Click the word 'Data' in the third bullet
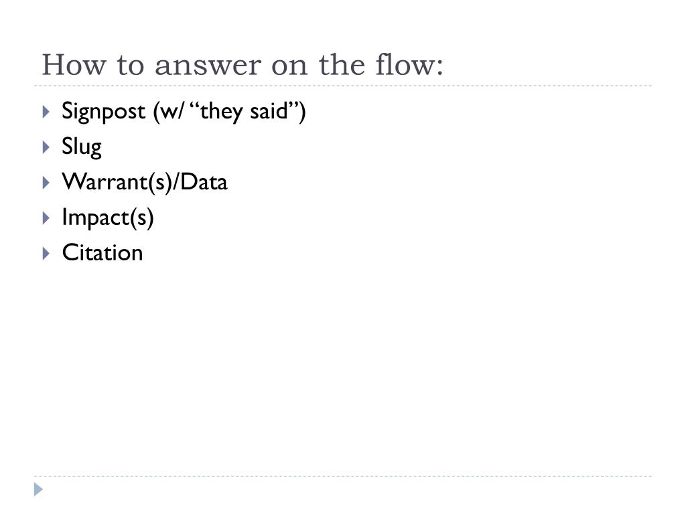Image resolution: width=686 pixels, height=514 pixels. coord(204,182)
